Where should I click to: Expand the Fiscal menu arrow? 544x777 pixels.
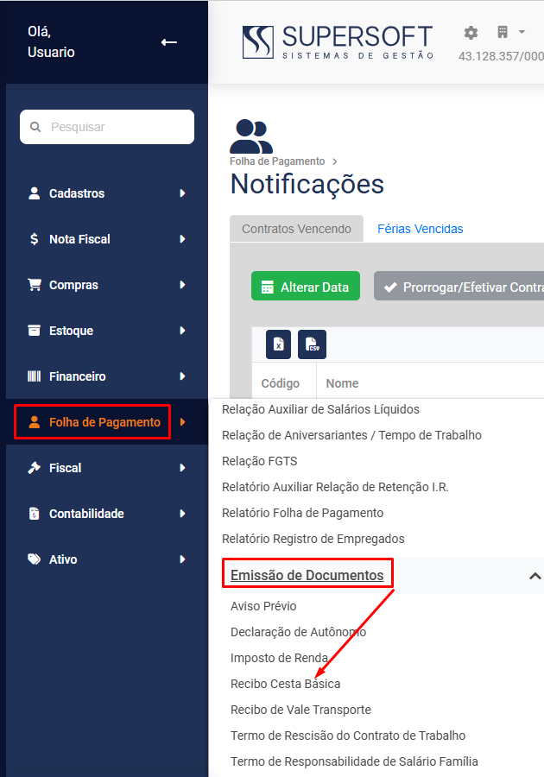tap(182, 468)
